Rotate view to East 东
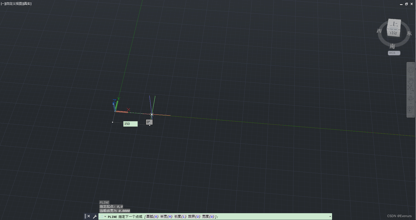416x220 pixels. [409, 33]
